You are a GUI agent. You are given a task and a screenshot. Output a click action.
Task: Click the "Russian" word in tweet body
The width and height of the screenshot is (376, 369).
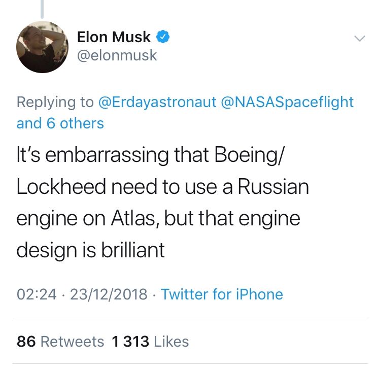[x=273, y=187]
